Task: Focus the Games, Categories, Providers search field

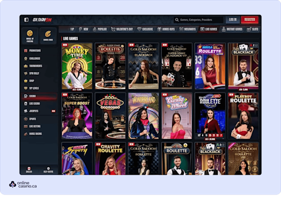Action: pos(198,20)
